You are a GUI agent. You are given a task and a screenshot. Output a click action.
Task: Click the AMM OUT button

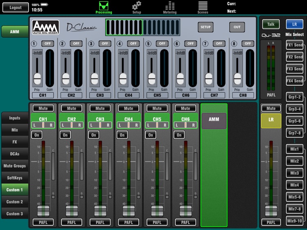(237, 27)
